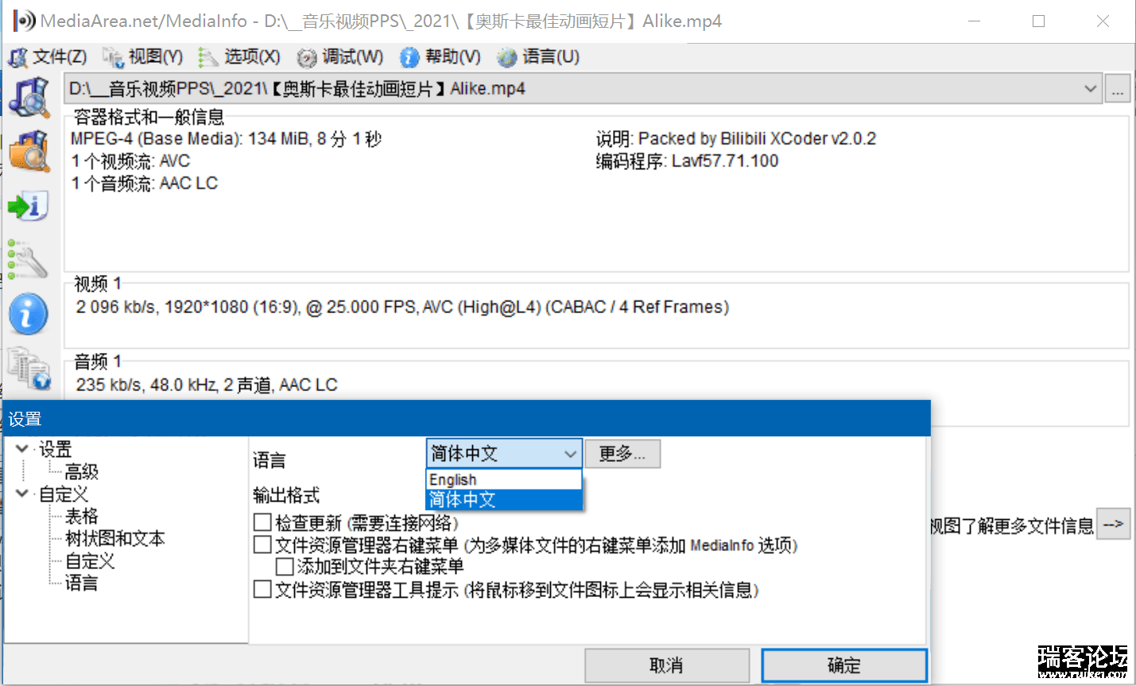This screenshot has width=1136, height=686.
Task: Click the 更多... button
Action: [622, 454]
